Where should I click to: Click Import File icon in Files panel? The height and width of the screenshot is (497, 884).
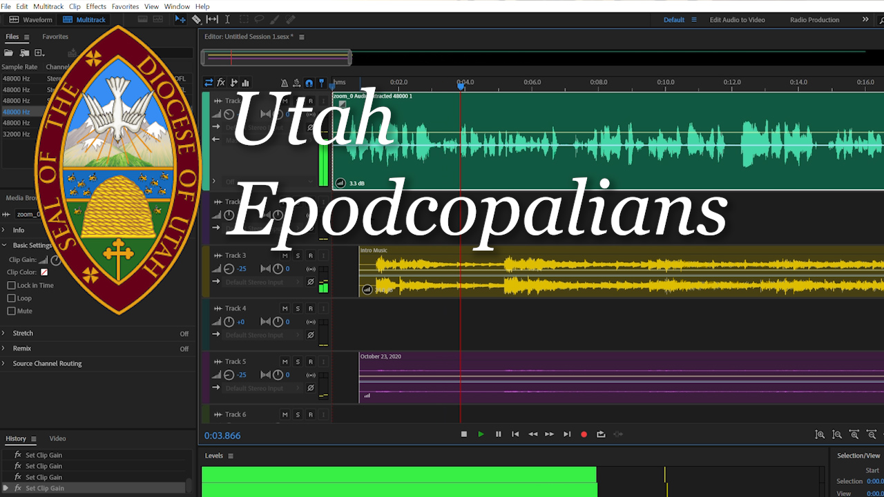tap(24, 52)
